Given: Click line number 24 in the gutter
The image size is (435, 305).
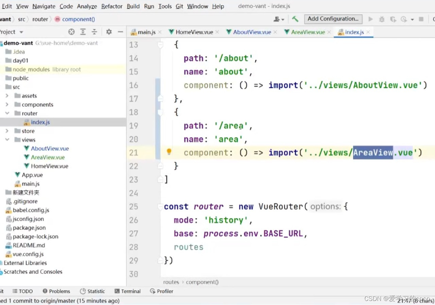Looking at the screenshot, I should pyautogui.click(x=134, y=193).
